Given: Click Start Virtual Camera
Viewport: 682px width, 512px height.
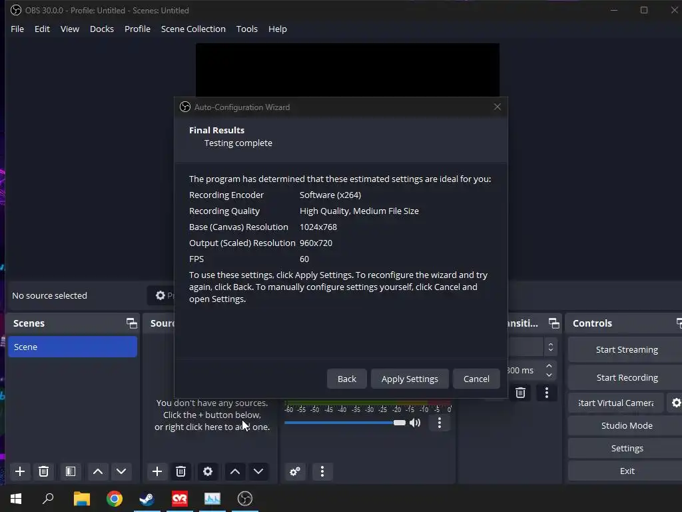Looking at the screenshot, I should pyautogui.click(x=616, y=403).
